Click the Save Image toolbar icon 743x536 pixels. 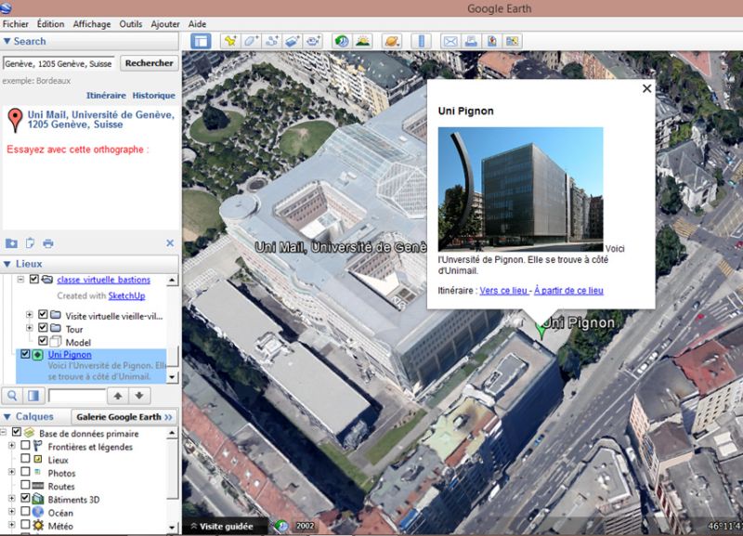(x=492, y=41)
